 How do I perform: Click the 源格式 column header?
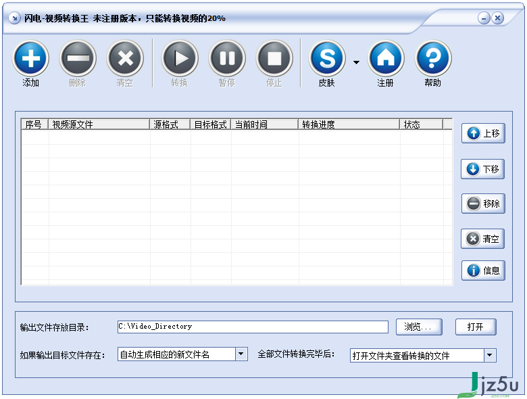pos(170,124)
